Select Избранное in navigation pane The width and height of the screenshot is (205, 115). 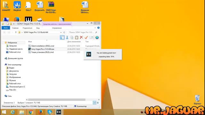pos(12,42)
